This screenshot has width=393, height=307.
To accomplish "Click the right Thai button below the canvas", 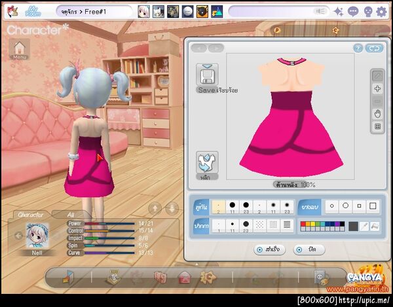I will tap(309, 249).
